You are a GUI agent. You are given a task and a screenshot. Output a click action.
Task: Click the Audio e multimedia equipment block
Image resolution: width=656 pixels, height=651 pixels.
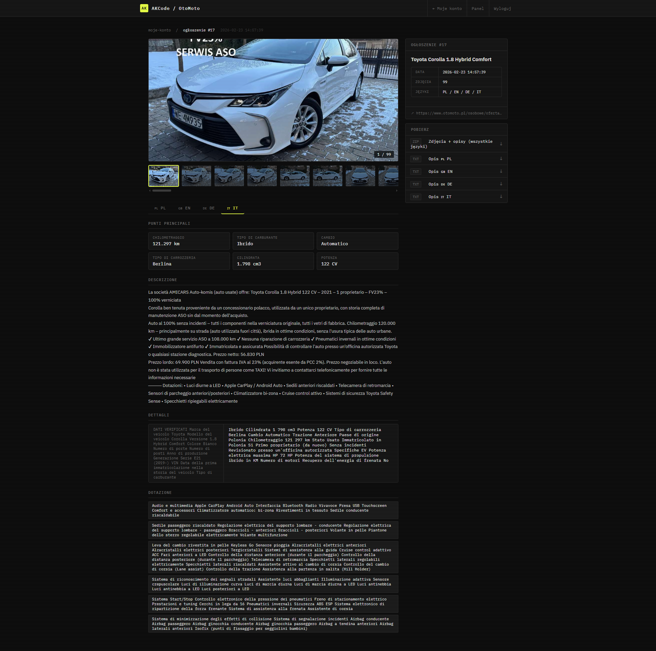273,510
